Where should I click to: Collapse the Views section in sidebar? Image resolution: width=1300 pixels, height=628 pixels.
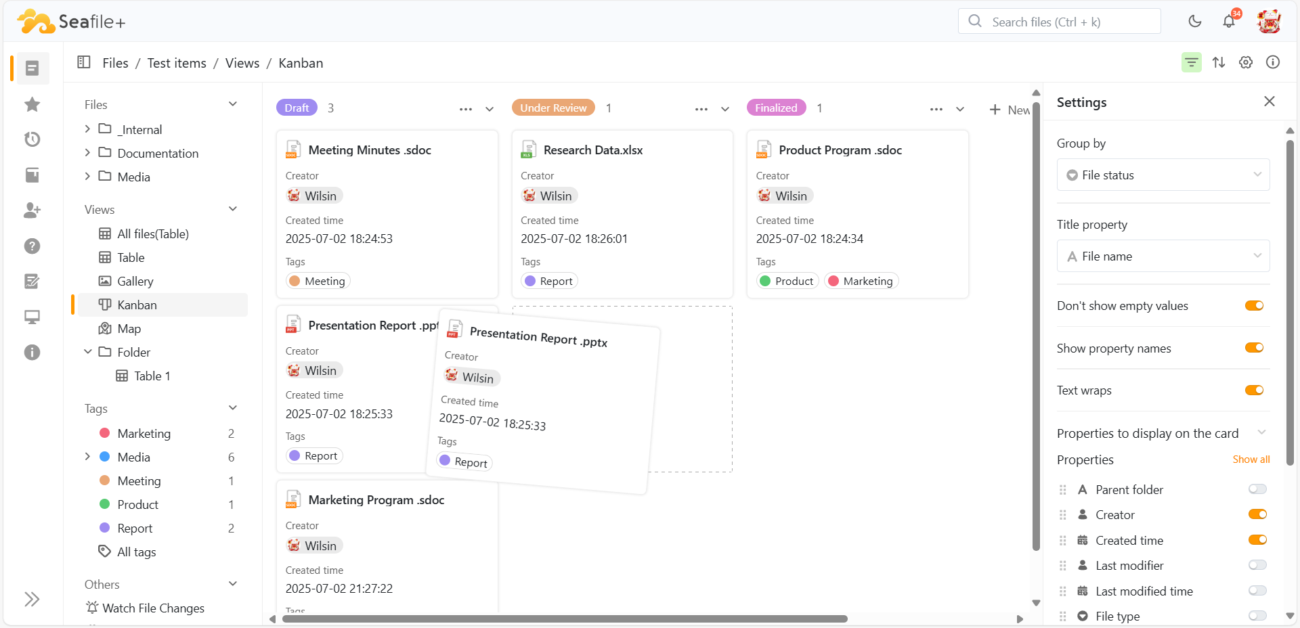[x=233, y=209]
